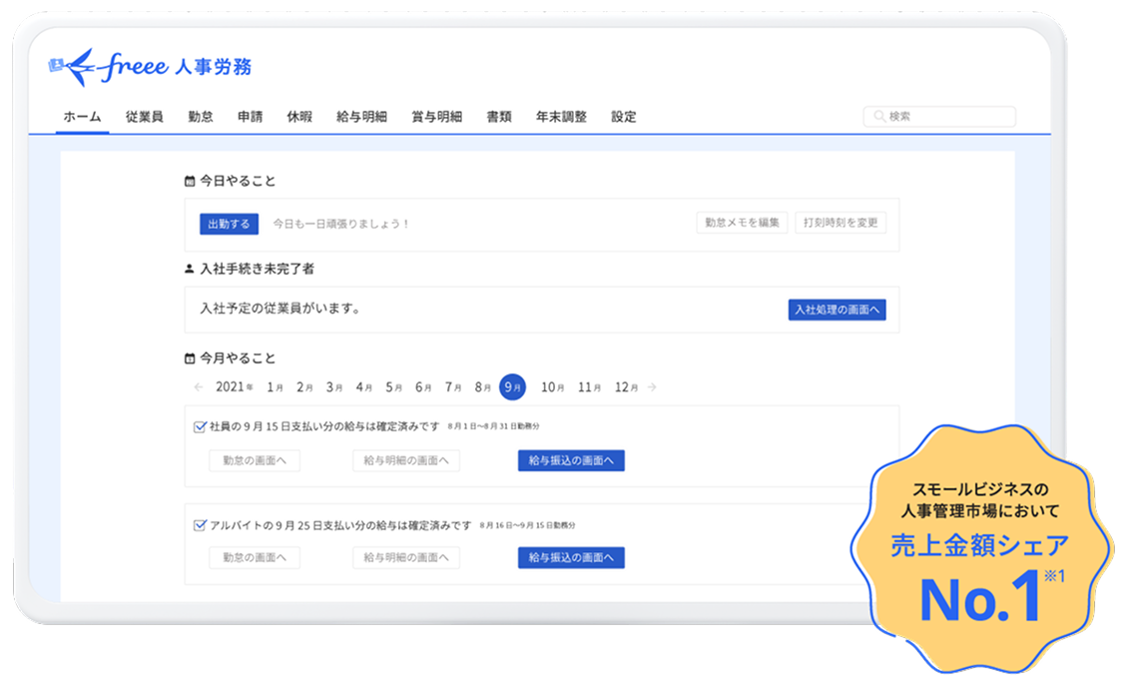Switch to the 給与明細 tab
This screenshot has height=687, width=1126.
(361, 117)
